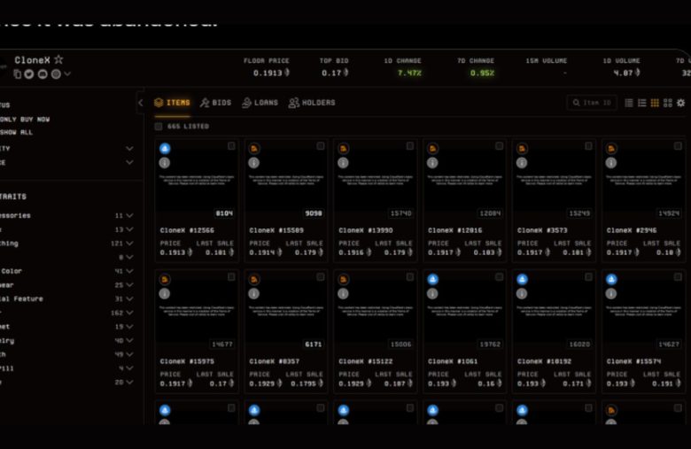Open the CloneX #15589 item title
Screen dimensions: 691x449
(276, 230)
